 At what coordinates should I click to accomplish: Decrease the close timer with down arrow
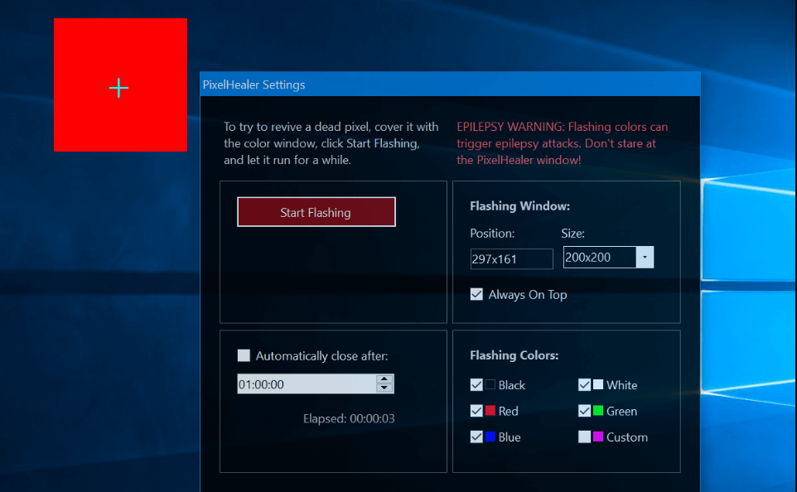[x=384, y=388]
